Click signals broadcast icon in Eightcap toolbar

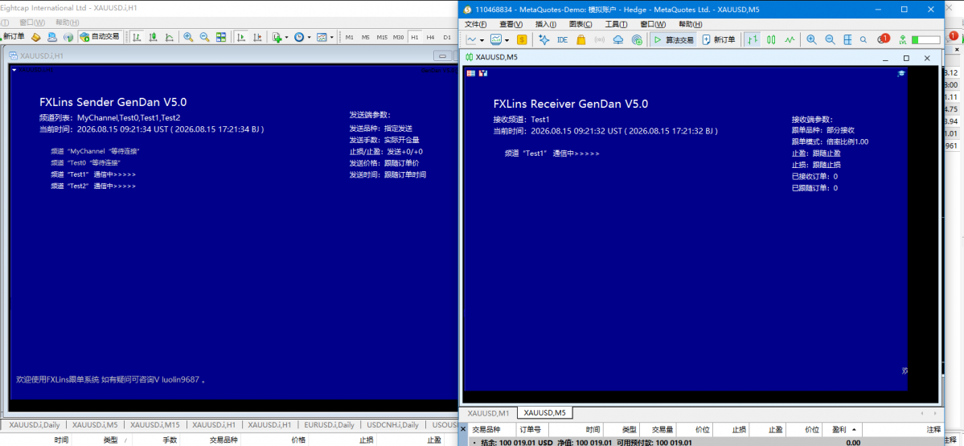68,37
